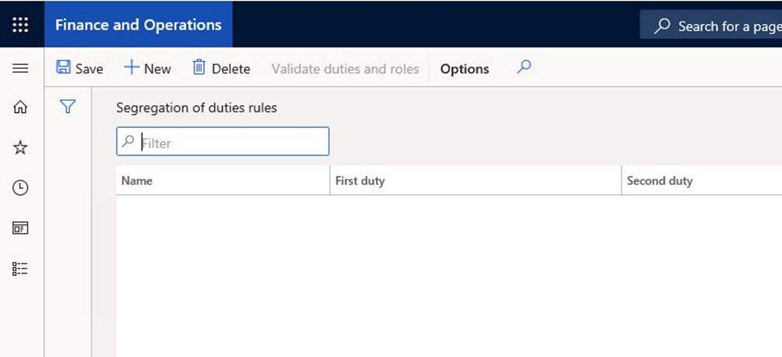Focus the Search for a page box
Screen dimensions: 782x357
coord(711,26)
